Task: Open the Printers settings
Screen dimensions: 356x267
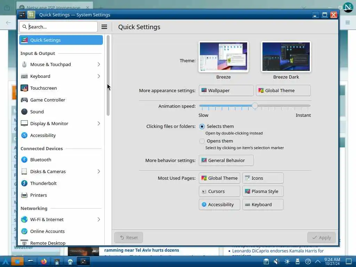Action: coord(61,195)
